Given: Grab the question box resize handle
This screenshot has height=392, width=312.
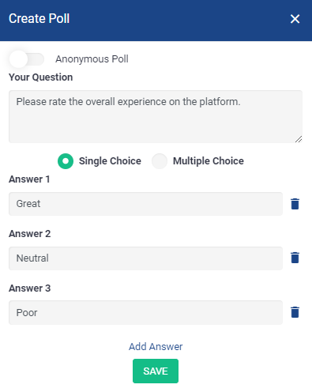Looking at the screenshot, I should click(299, 139).
